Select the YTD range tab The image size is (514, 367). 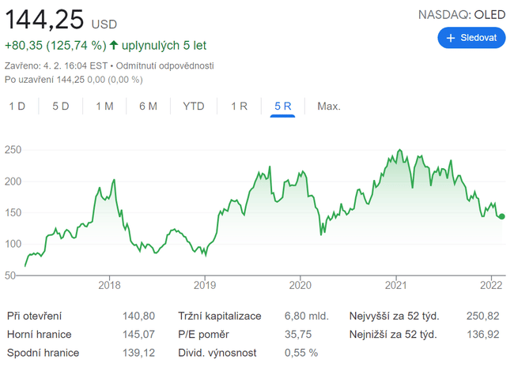point(194,106)
